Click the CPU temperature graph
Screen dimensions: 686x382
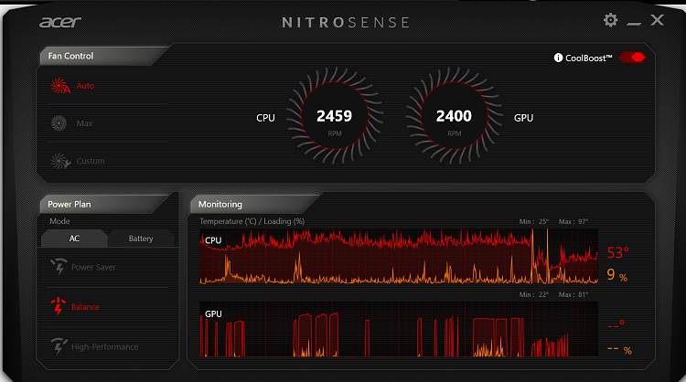[398, 256]
